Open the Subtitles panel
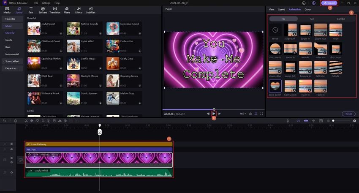This screenshot has height=193, width=359. (x=91, y=10)
